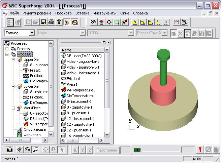
Task: Click the paintbrush colors icon
Action: (x=125, y=22)
